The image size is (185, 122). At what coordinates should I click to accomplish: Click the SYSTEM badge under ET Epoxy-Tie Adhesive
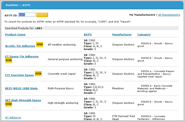[9, 60]
